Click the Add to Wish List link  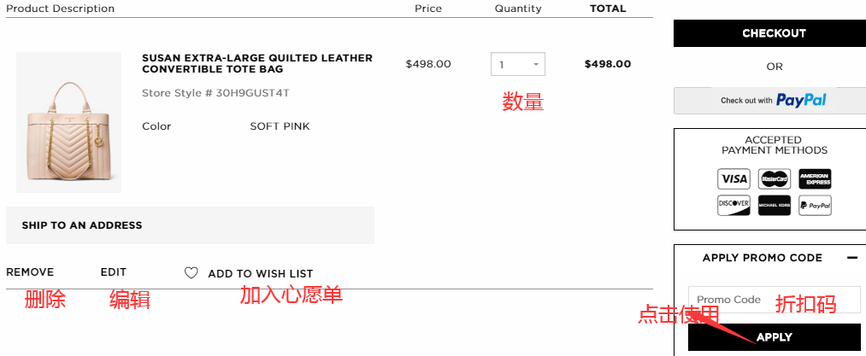tap(261, 274)
